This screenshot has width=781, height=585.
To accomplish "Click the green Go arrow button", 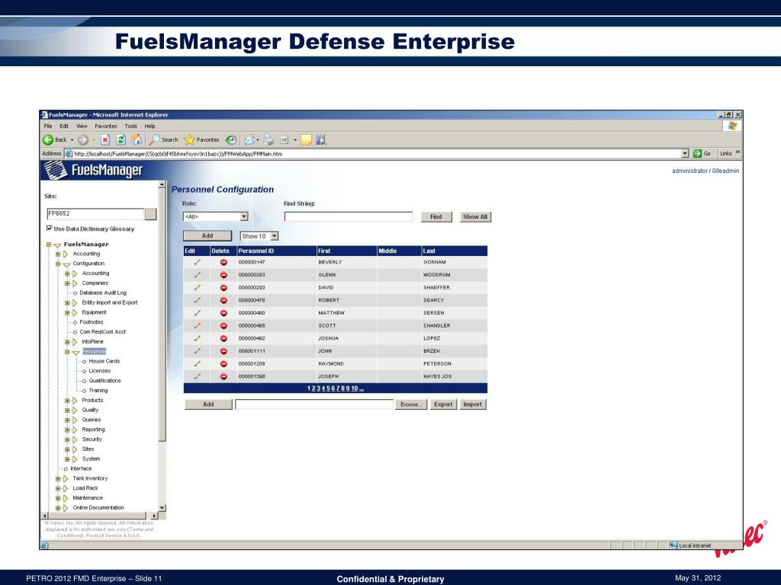I will pyautogui.click(x=697, y=153).
